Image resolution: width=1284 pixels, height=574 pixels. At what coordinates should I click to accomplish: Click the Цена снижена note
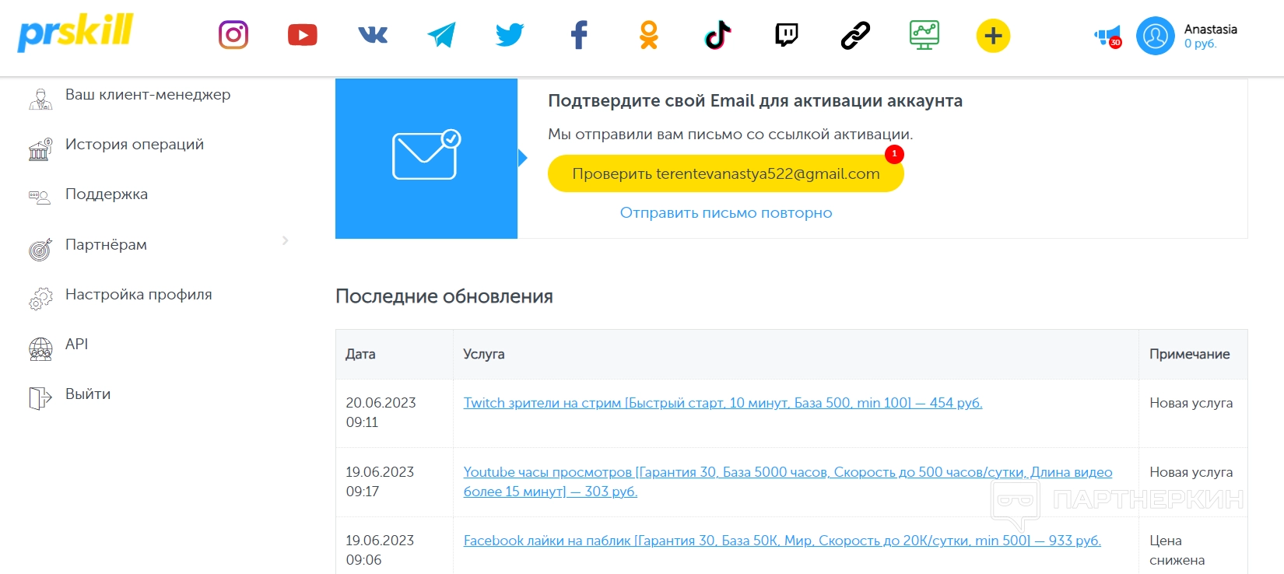[x=1177, y=550]
